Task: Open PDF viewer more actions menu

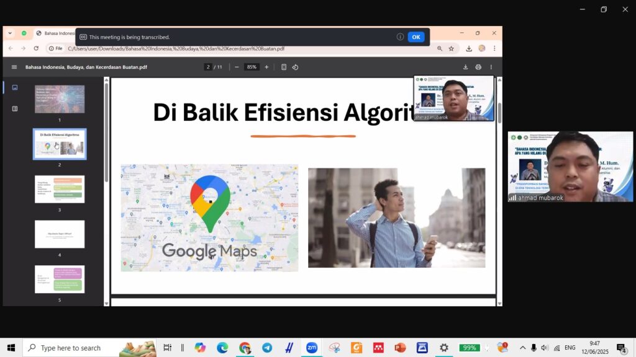Action: click(491, 67)
